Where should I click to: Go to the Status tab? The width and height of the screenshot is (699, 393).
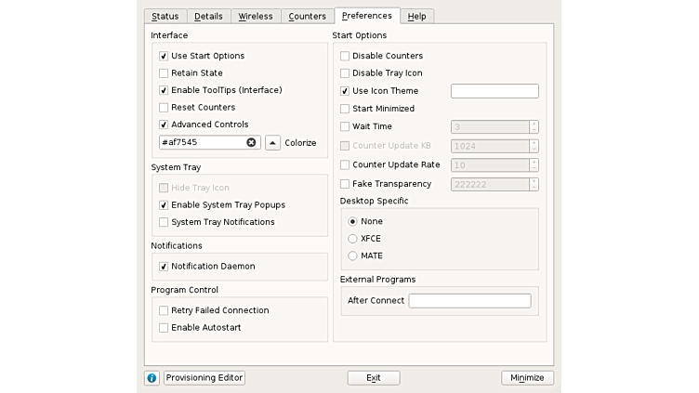[165, 17]
